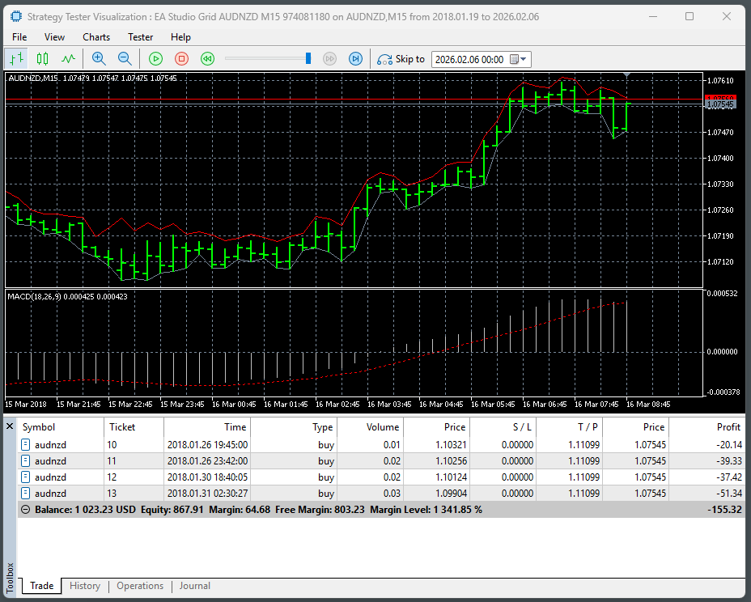Start the visualization with the green play button
This screenshot has height=602, width=751.
pyautogui.click(x=155, y=58)
